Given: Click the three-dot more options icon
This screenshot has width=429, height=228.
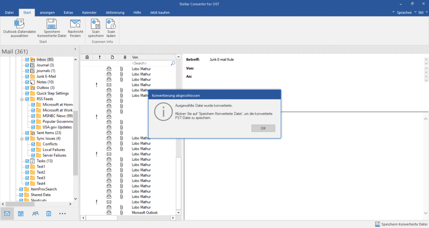Looking at the screenshot, I should coord(62,213).
